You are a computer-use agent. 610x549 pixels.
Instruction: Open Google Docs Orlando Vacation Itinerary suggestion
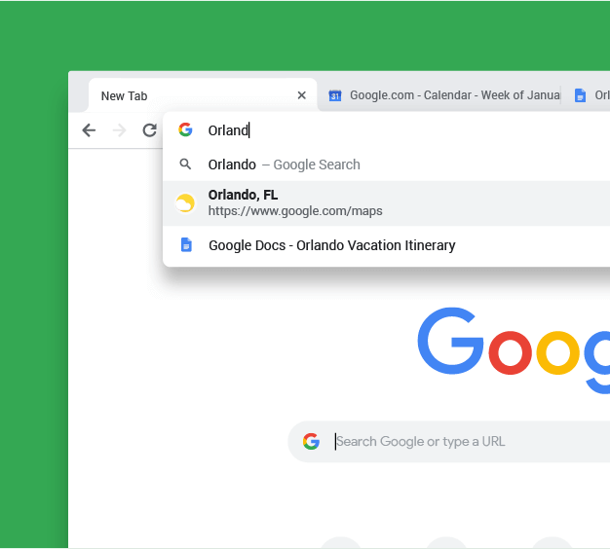click(386, 245)
